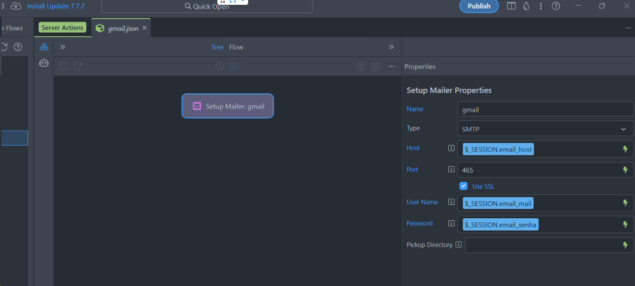This screenshot has width=635, height=286.
Task: Select the Setup Mailer: gmail node
Action: click(x=228, y=106)
